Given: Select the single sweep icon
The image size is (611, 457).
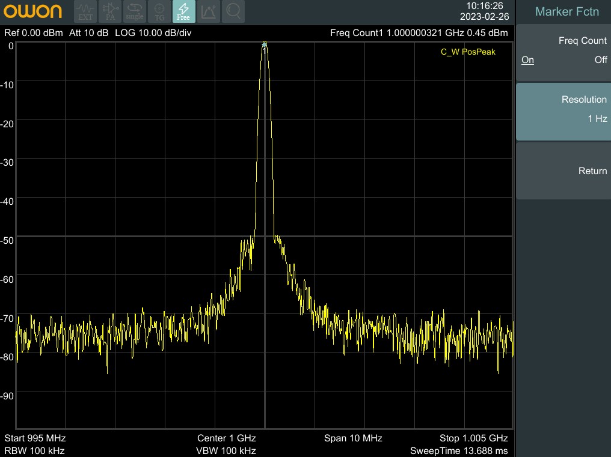Looking at the screenshot, I should (x=135, y=11).
